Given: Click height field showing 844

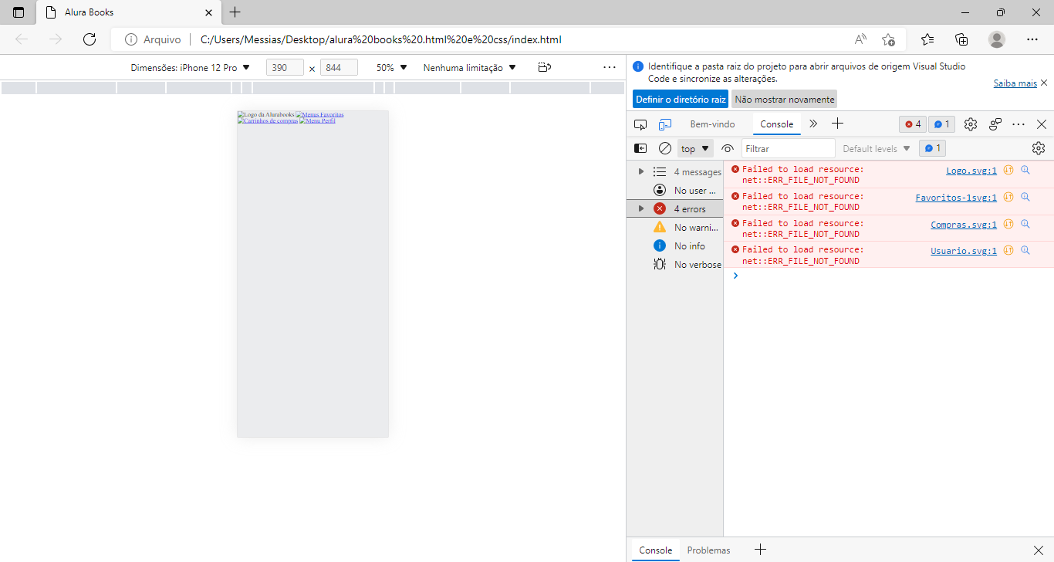Looking at the screenshot, I should (339, 67).
